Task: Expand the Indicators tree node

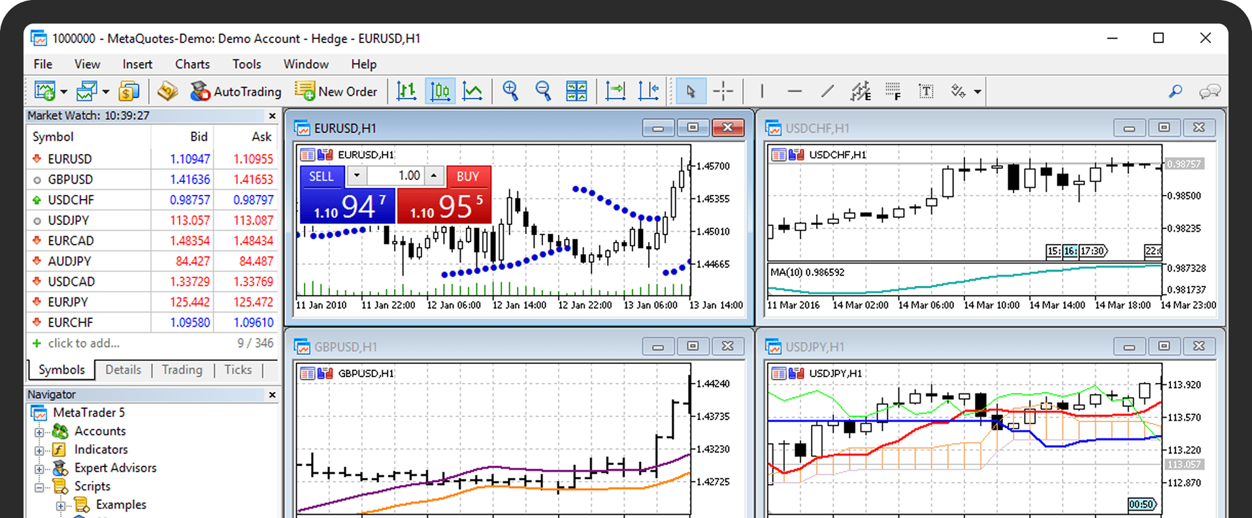Action: click(39, 450)
